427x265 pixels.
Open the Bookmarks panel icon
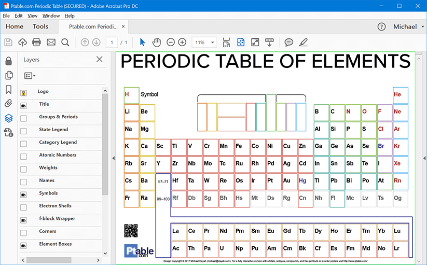(x=8, y=89)
